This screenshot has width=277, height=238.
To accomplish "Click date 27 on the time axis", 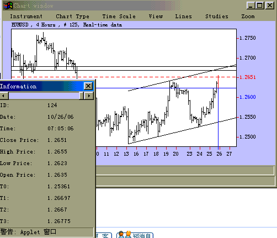I will 229,154.
